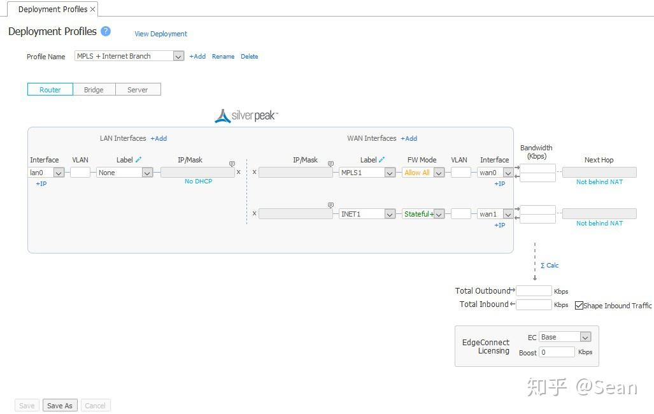Click the Save As button
The height and width of the screenshot is (414, 654).
[x=60, y=406]
